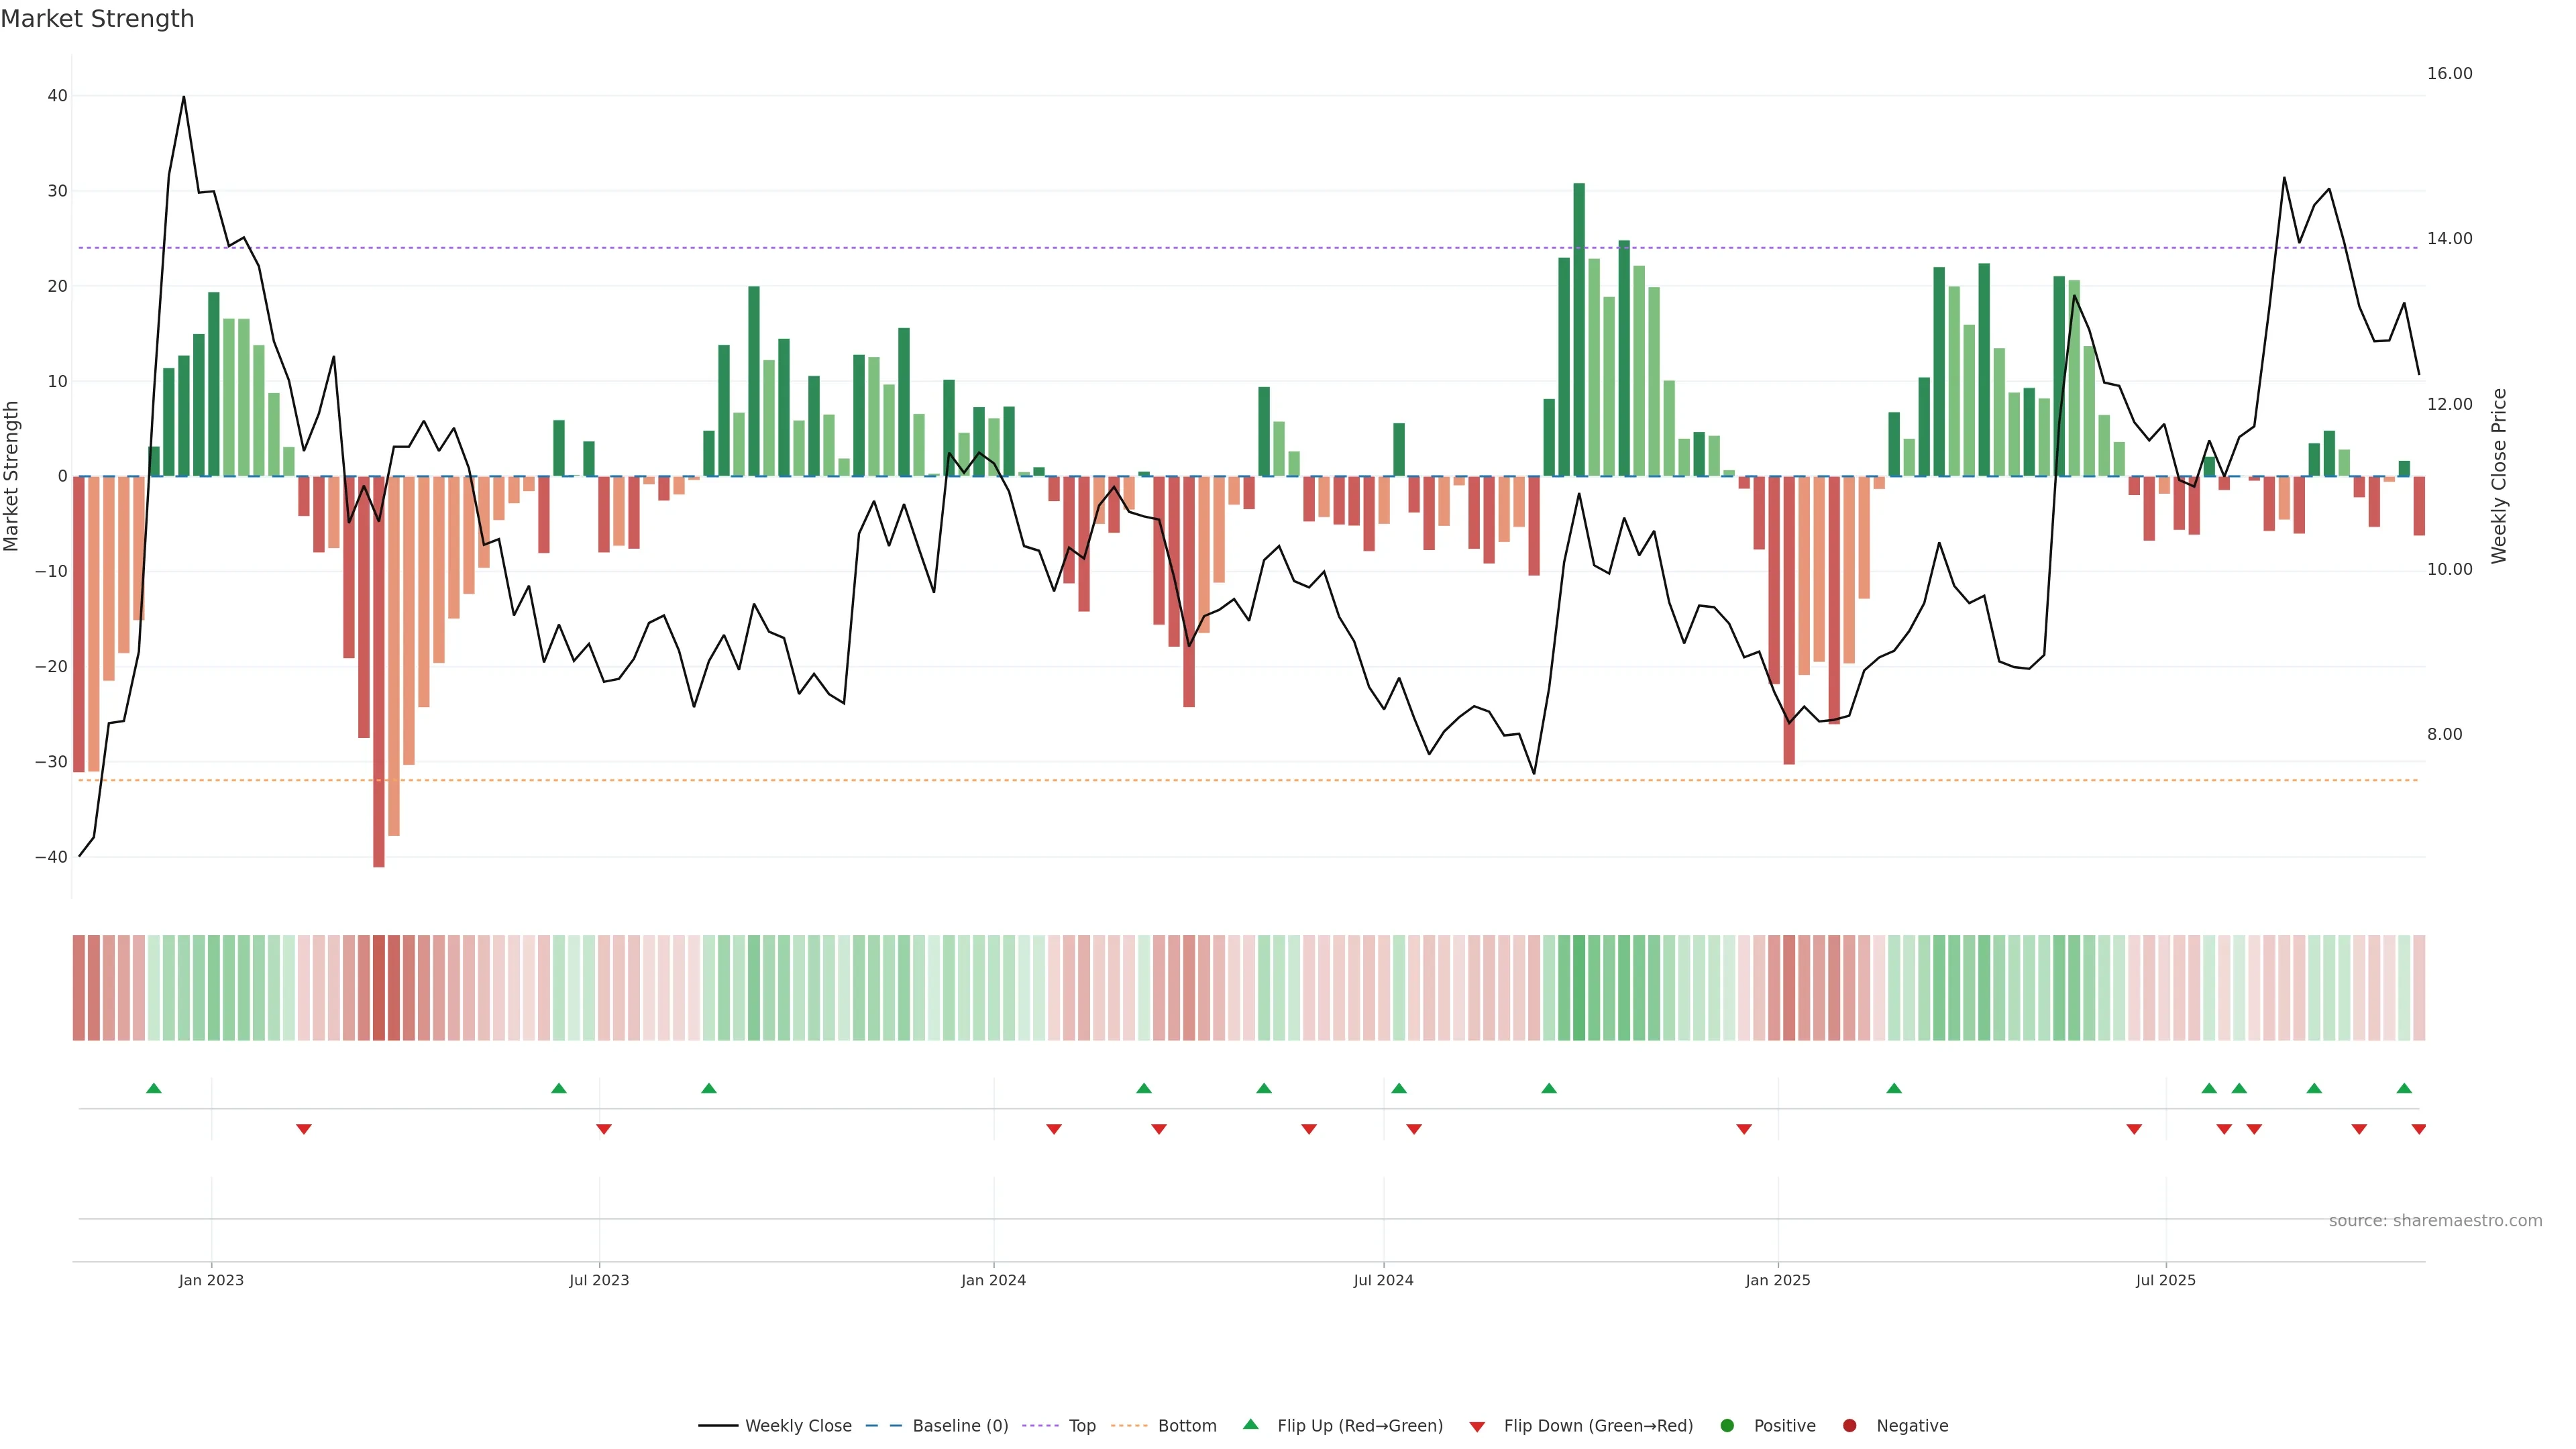Click the dark red Negative circle legend icon
Screen dimensions: 2576x1449
pos(1849,1425)
